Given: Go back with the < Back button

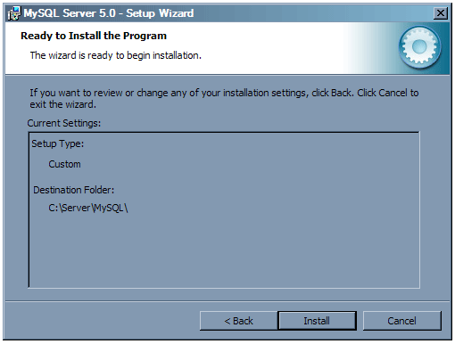Looking at the screenshot, I should coord(238,321).
